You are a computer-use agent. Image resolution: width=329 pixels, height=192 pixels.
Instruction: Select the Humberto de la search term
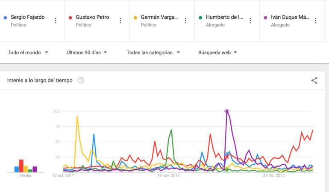pos(224,17)
